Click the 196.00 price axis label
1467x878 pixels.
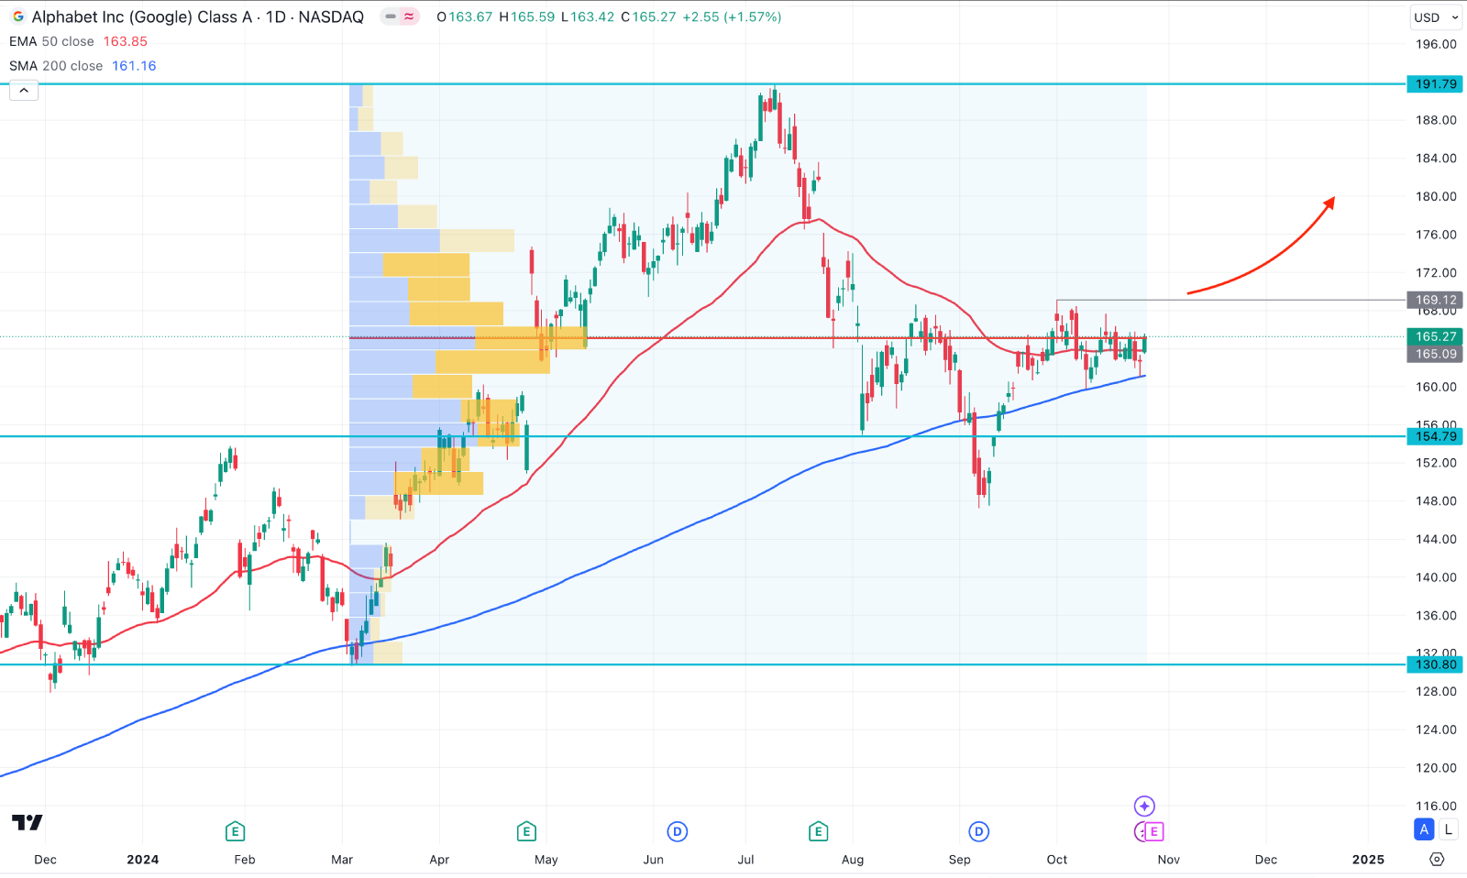click(1436, 44)
